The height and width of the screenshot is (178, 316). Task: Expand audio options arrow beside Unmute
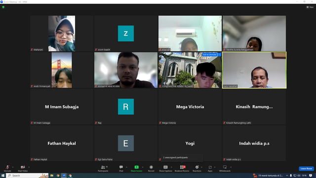coord(13,167)
